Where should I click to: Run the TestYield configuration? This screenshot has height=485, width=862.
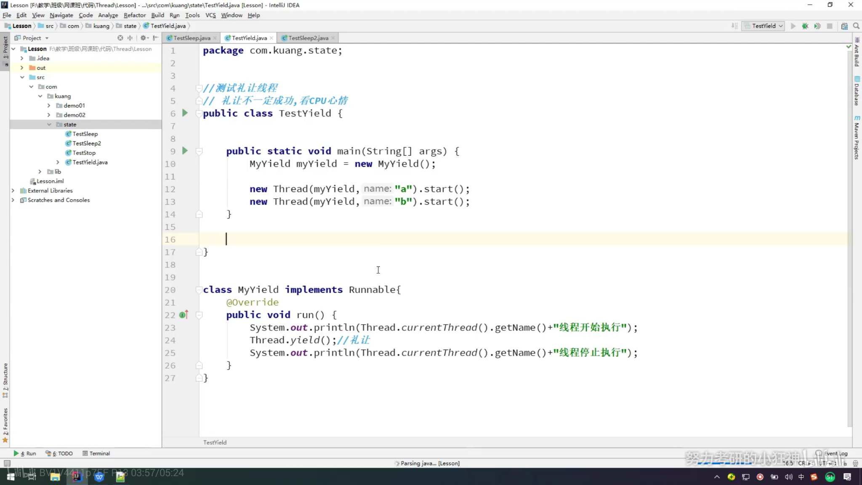(793, 26)
